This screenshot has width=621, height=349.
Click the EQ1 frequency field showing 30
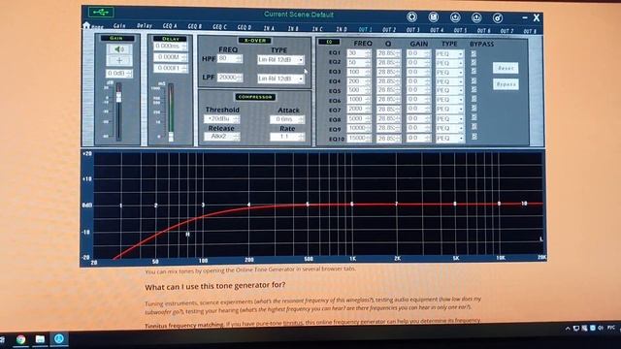359,53
